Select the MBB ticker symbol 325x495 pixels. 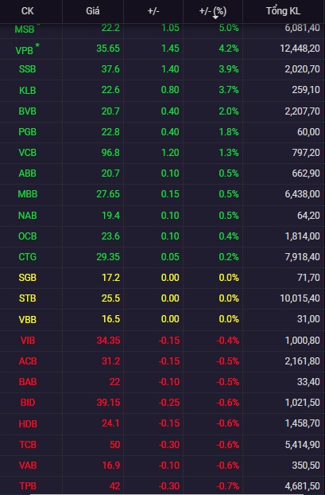28,194
